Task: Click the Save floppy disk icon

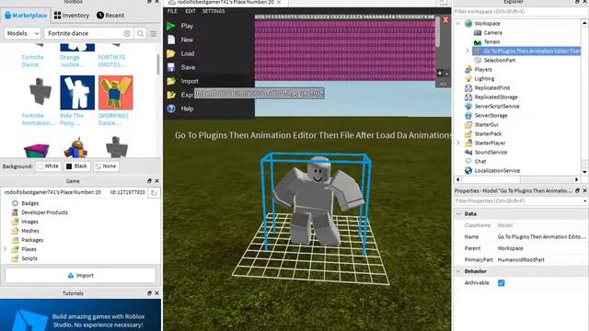Action: (171, 67)
